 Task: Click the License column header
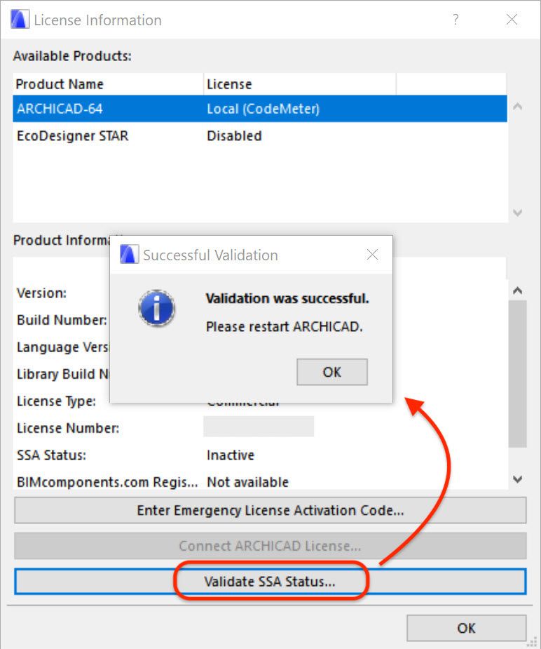pos(300,84)
